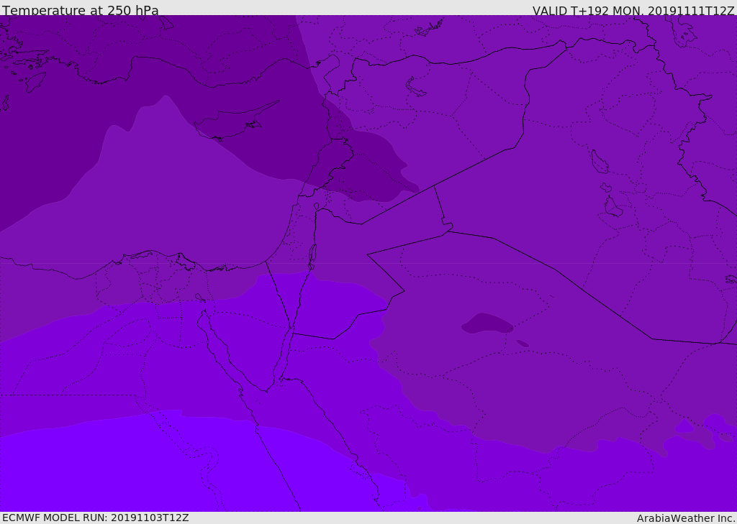Click the 'ArabiaWeather Inc.' credit text

[x=686, y=518]
